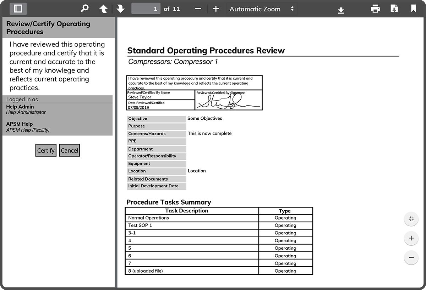426x290 pixels.
Task: Click the Steve Taylor signature image
Action: tap(229, 101)
